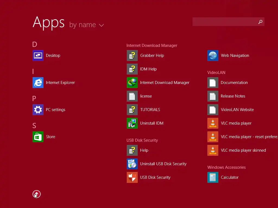Click the up arrow to Start screen

(x=37, y=194)
